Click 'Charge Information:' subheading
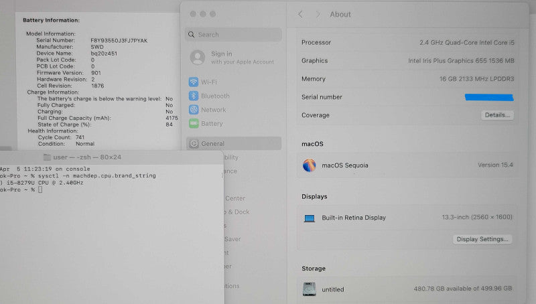Image resolution: width=536 pixels, height=304 pixels. pos(53,92)
